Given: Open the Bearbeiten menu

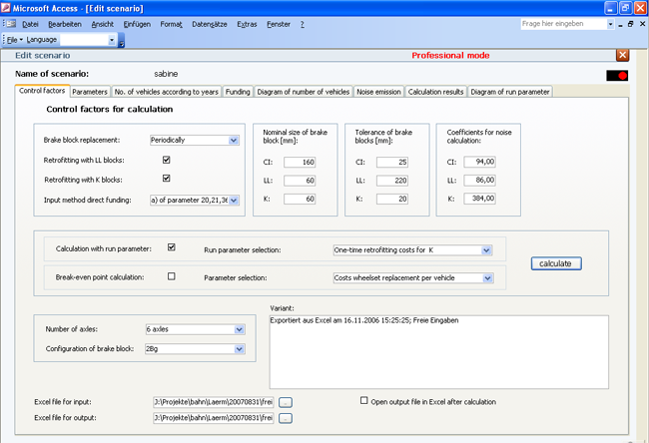Looking at the screenshot, I should 65,24.
